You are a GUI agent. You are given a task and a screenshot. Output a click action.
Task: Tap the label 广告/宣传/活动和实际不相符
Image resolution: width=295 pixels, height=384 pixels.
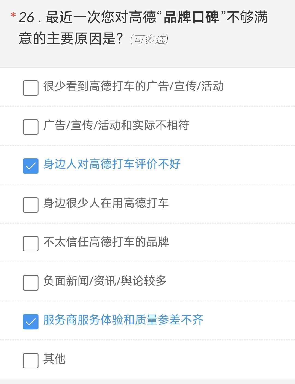point(116,125)
